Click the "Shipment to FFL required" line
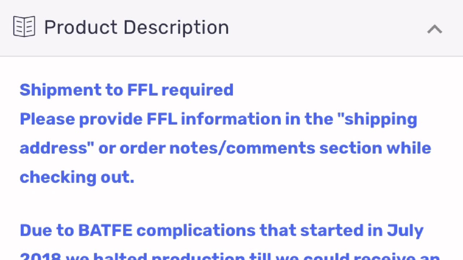 point(127,90)
